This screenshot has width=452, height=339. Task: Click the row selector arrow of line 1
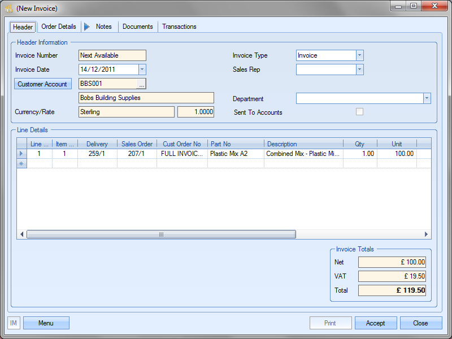[x=22, y=154]
